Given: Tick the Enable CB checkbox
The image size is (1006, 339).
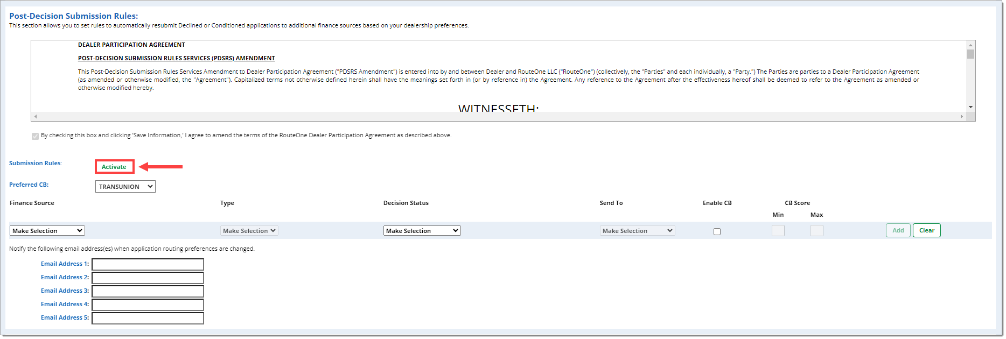Looking at the screenshot, I should 717,232.
